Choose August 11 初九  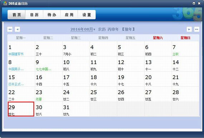103,64
